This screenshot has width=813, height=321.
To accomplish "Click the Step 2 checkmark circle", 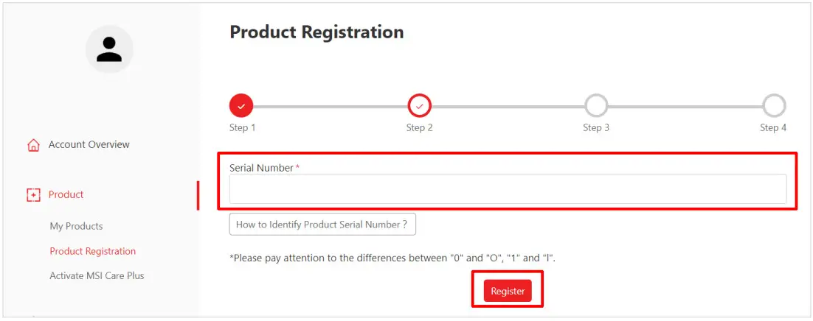I will tap(420, 106).
